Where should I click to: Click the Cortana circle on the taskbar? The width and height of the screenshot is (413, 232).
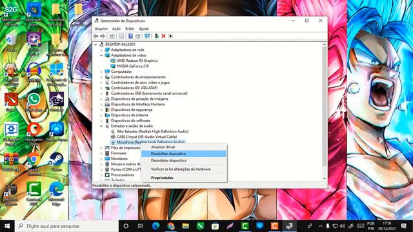tap(126, 226)
